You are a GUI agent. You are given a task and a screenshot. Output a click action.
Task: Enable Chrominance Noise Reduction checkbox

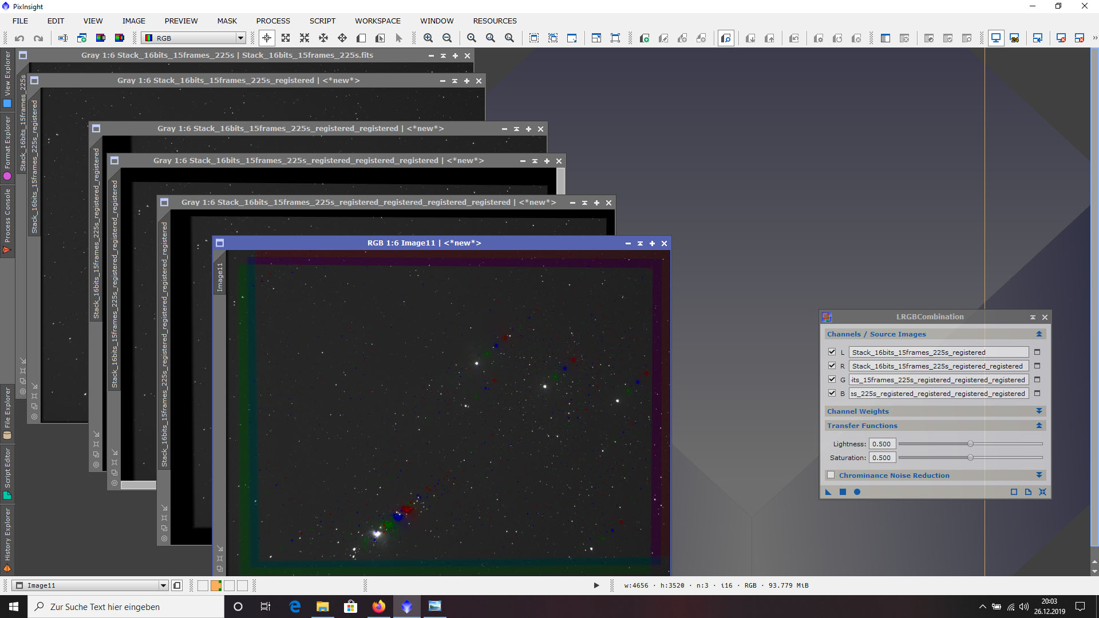pos(831,475)
